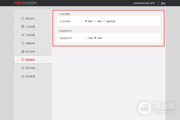Click the grid icon for 更多功能
The width and height of the screenshot is (180, 120).
pos(22,68)
